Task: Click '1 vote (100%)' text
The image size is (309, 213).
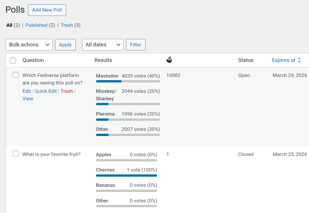Action: (142, 170)
